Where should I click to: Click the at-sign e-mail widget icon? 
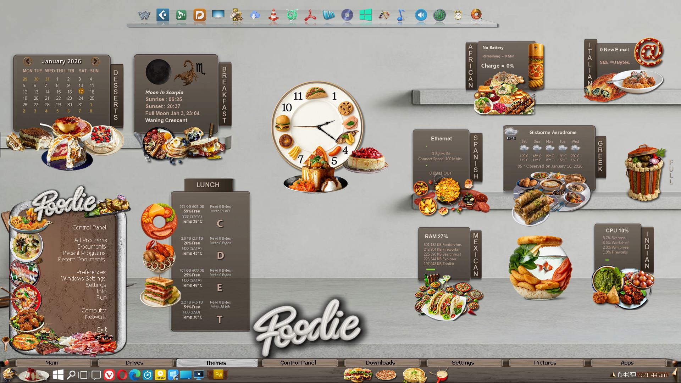pos(649,52)
